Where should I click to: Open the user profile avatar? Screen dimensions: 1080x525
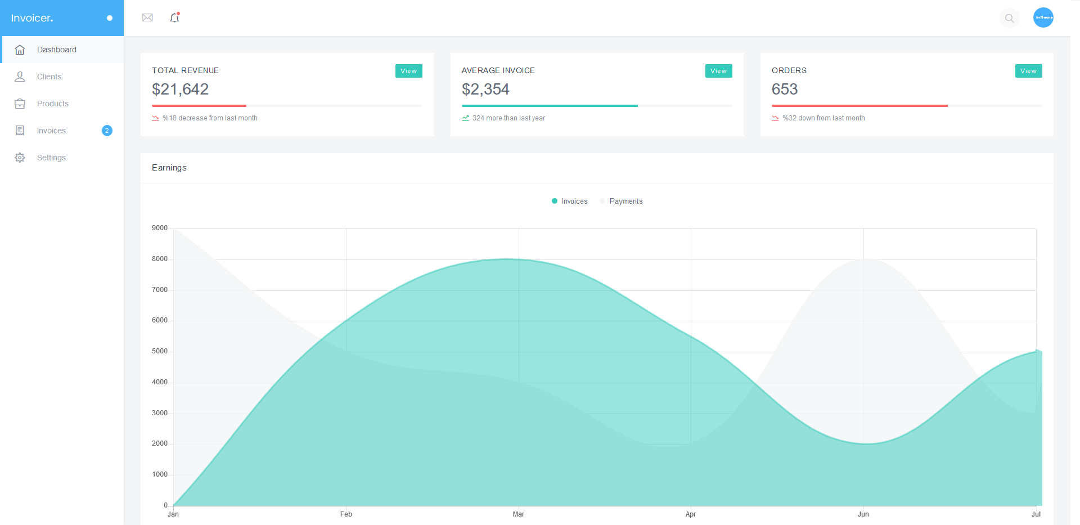click(x=1043, y=17)
